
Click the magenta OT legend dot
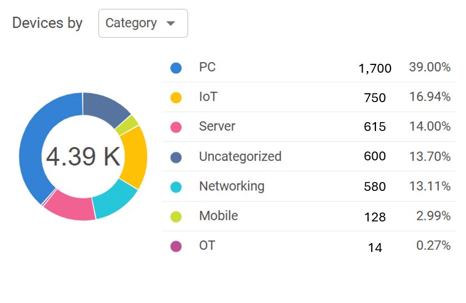(176, 246)
